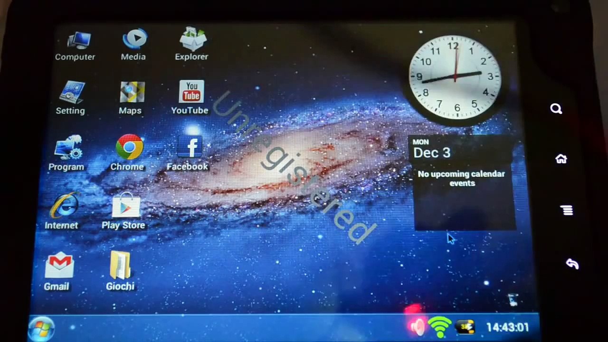Open the Setting icon
The width and height of the screenshot is (608, 342).
[x=71, y=98]
